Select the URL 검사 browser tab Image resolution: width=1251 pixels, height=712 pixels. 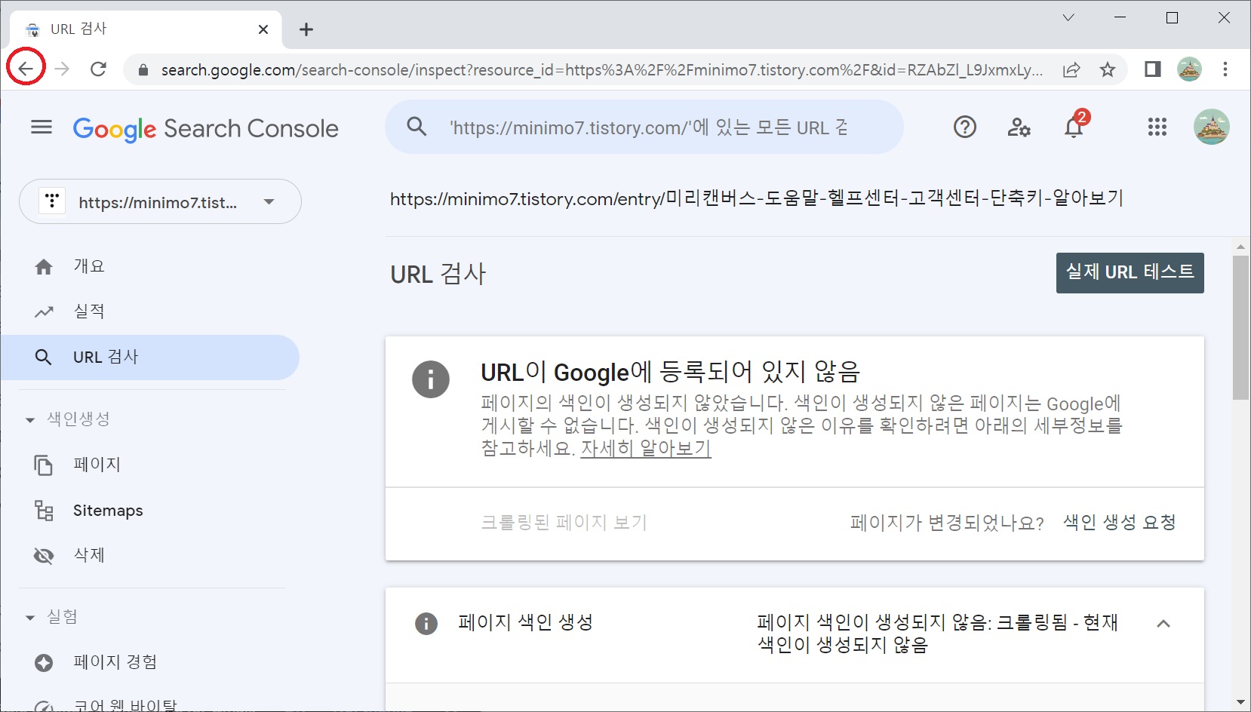pyautogui.click(x=145, y=29)
